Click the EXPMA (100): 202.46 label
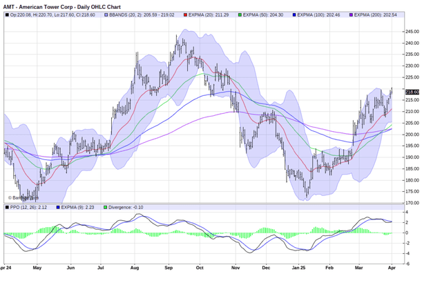 318,15
